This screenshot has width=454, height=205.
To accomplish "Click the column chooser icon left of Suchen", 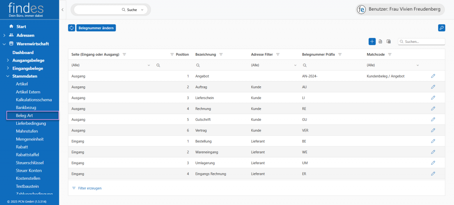I will click(x=388, y=41).
